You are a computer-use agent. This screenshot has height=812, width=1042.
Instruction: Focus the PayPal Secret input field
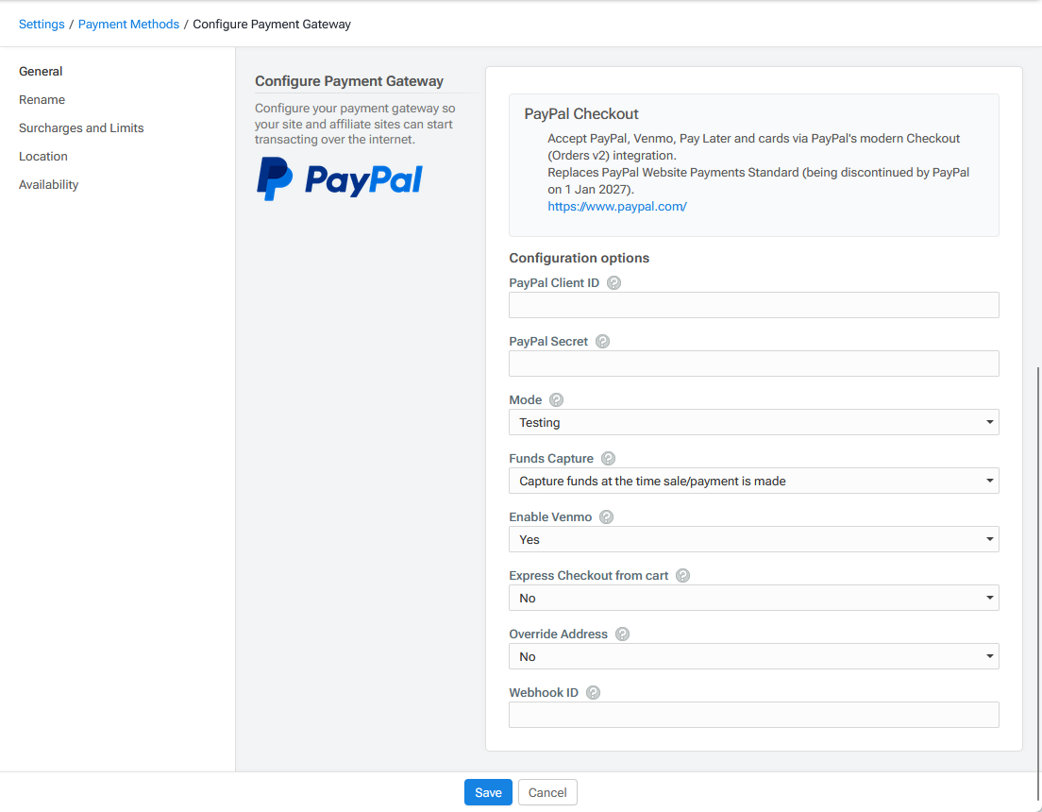(x=753, y=364)
